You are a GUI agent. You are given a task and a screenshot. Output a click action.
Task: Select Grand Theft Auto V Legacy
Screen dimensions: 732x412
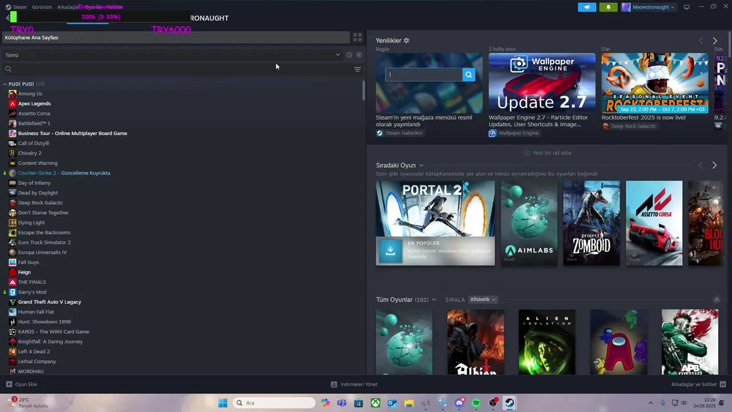coord(50,302)
